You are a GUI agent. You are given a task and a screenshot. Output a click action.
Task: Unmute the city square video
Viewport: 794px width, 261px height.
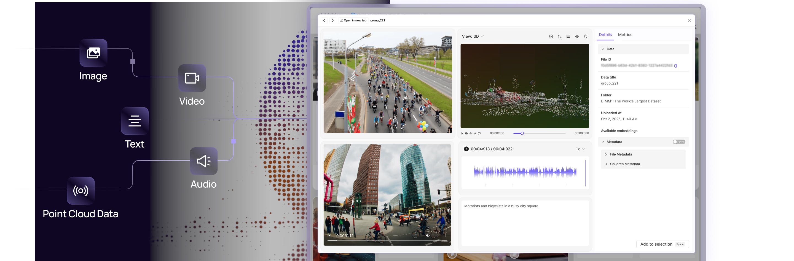pos(428,235)
